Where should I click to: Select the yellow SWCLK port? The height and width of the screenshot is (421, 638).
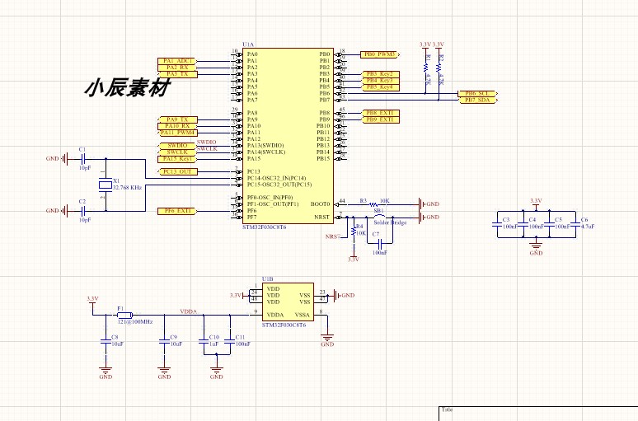tap(177, 152)
